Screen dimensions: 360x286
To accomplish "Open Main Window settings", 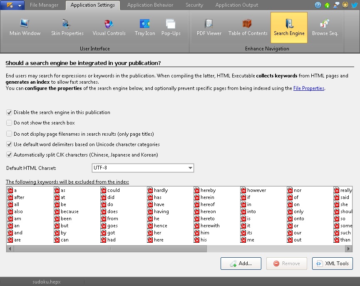I will coord(25,27).
